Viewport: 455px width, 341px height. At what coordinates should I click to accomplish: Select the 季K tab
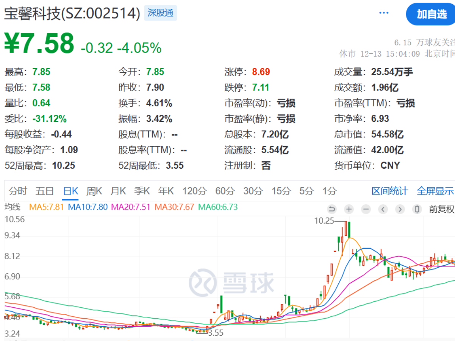142,191
